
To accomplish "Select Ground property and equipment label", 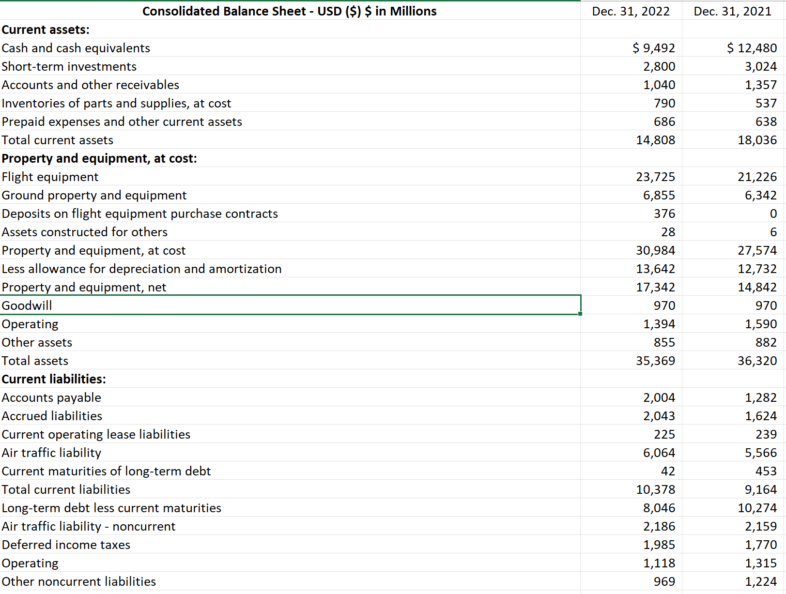I will [x=94, y=195].
